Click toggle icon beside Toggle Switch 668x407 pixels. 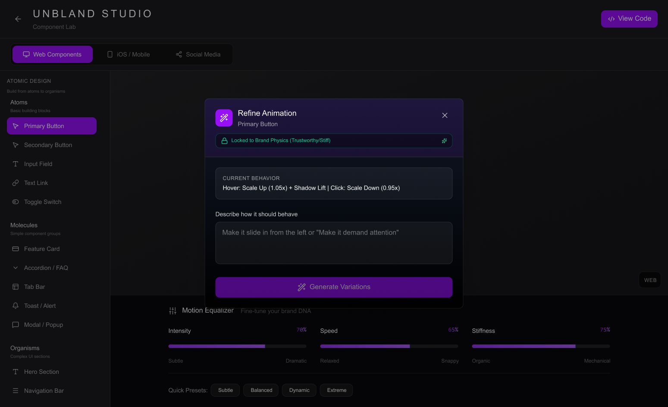click(16, 202)
